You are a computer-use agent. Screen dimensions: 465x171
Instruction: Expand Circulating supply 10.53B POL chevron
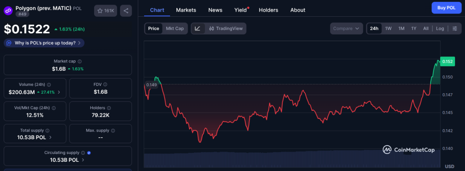point(83,160)
